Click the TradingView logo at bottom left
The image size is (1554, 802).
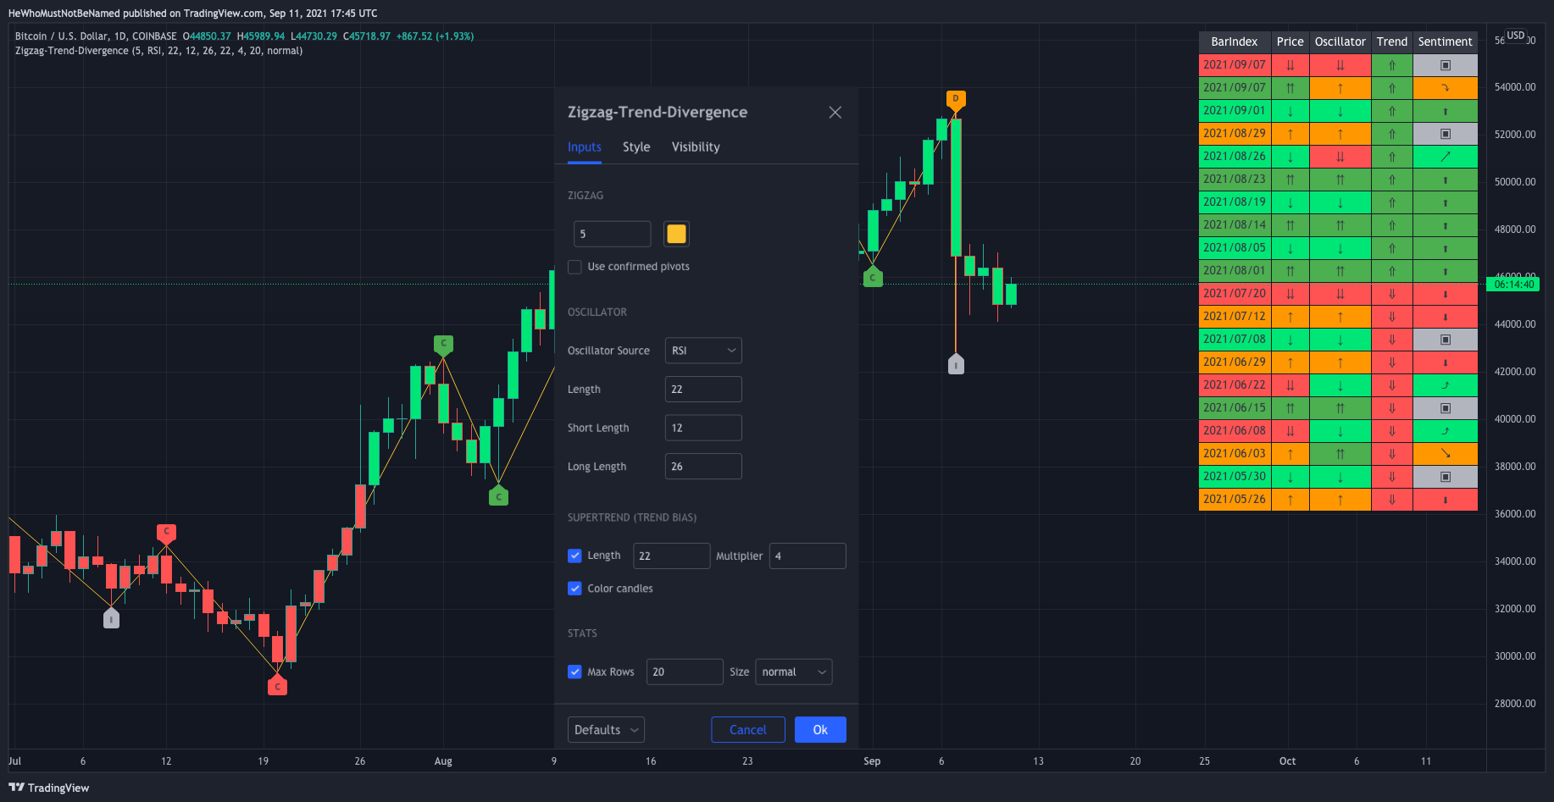coord(48,788)
